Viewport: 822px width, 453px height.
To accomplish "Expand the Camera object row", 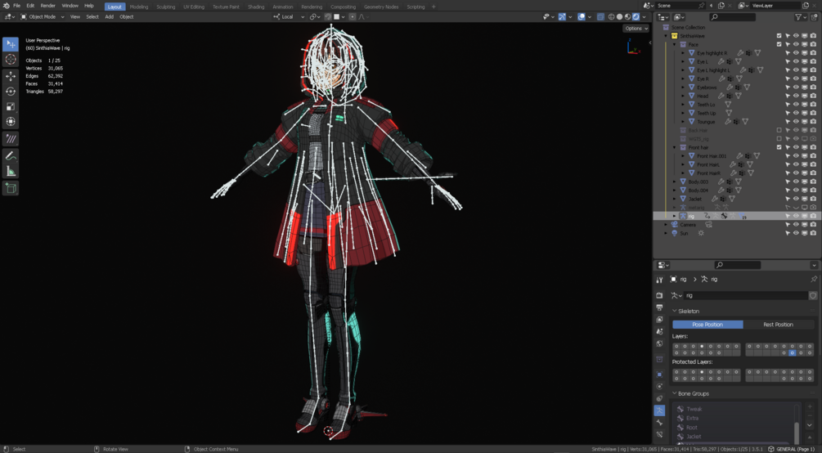I will [667, 224].
